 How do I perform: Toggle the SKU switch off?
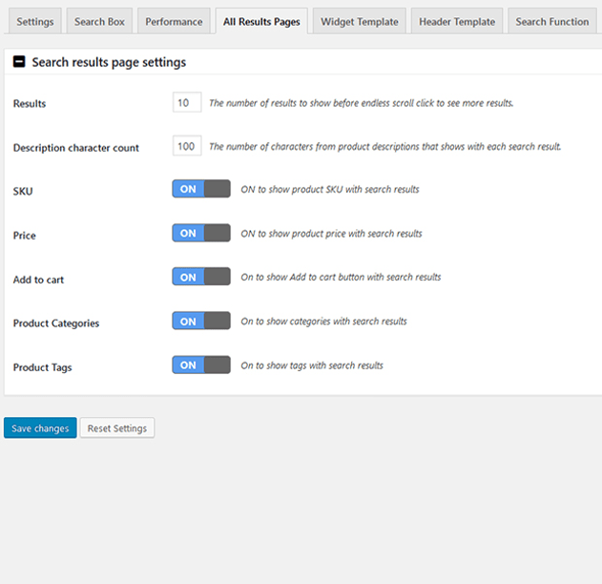point(201,189)
